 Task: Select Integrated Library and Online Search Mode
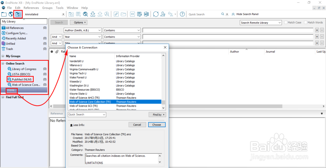click(x=18, y=14)
